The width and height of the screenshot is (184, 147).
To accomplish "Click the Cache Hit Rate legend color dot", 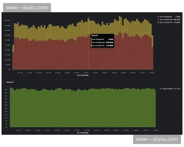I will tap(160, 89).
